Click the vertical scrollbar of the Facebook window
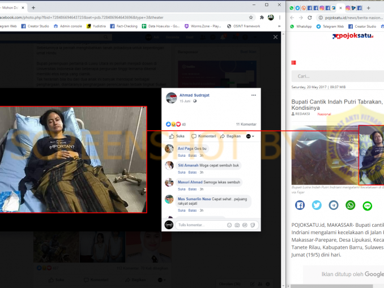 click(x=283, y=159)
